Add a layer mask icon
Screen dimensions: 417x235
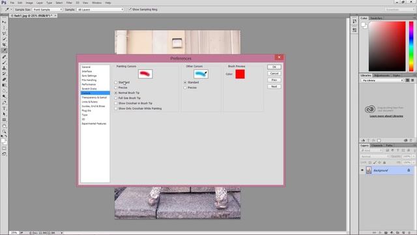(x=386, y=232)
